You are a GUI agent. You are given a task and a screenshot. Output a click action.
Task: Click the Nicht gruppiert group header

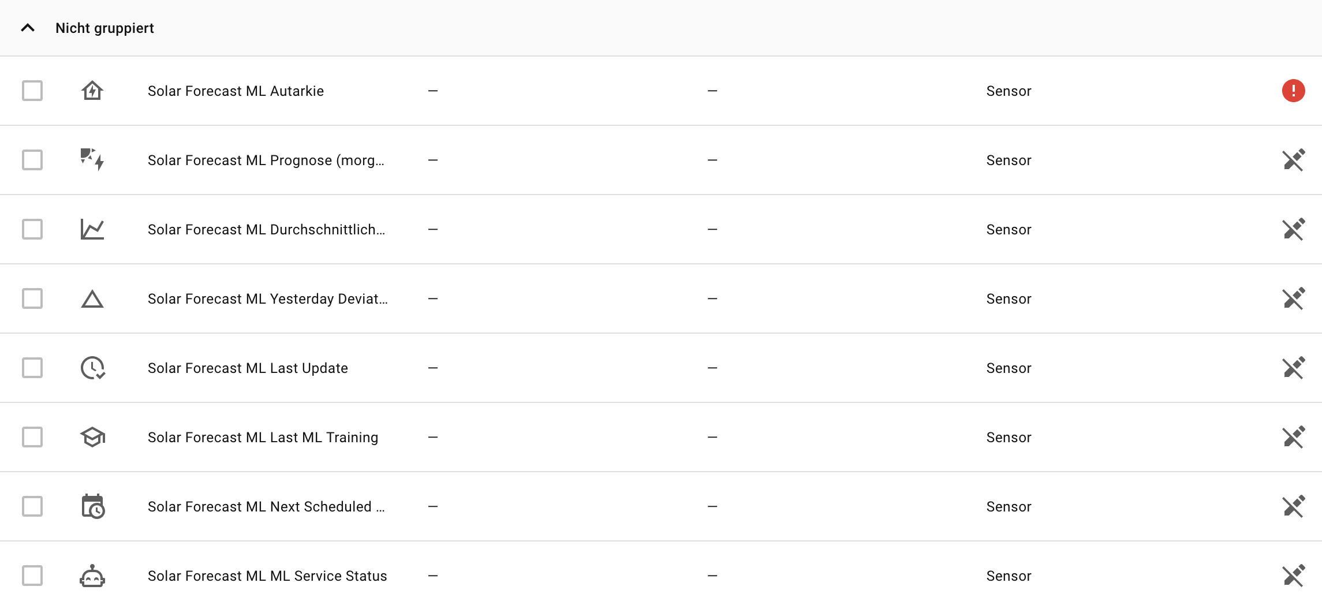tap(104, 28)
